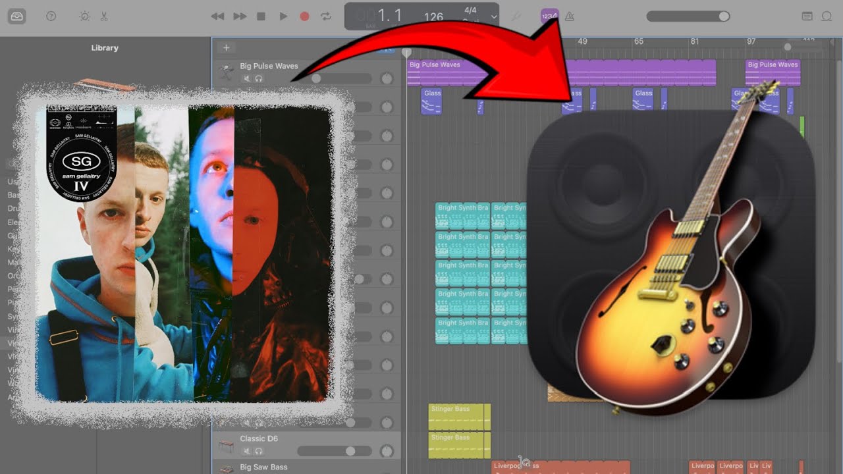Solo the Big Pulse Waves track with headphones
Screen dimensions: 843x474
(259, 79)
